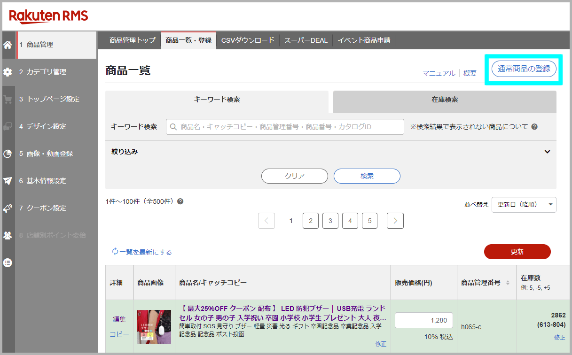Screen dimensions: 572x355
Task: Open the イベント商品申請 tab
Action: pos(364,40)
